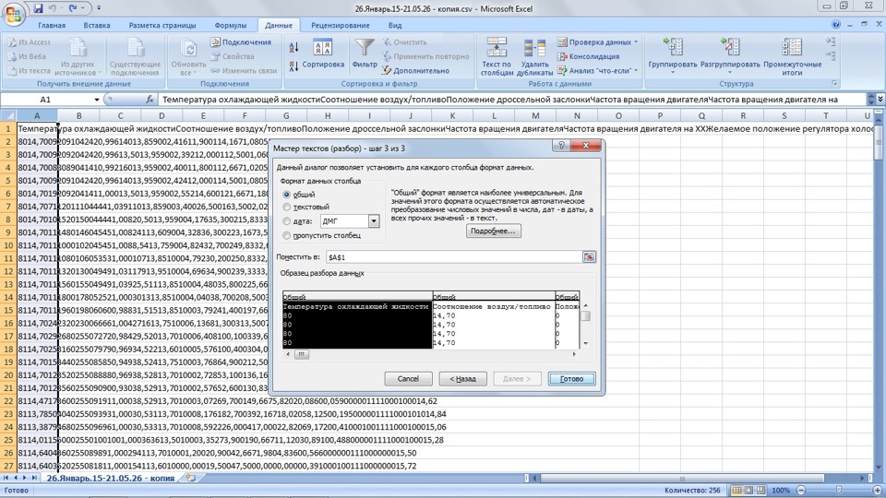Click insert function fx icon
The width and height of the screenshot is (886, 498).
(150, 100)
